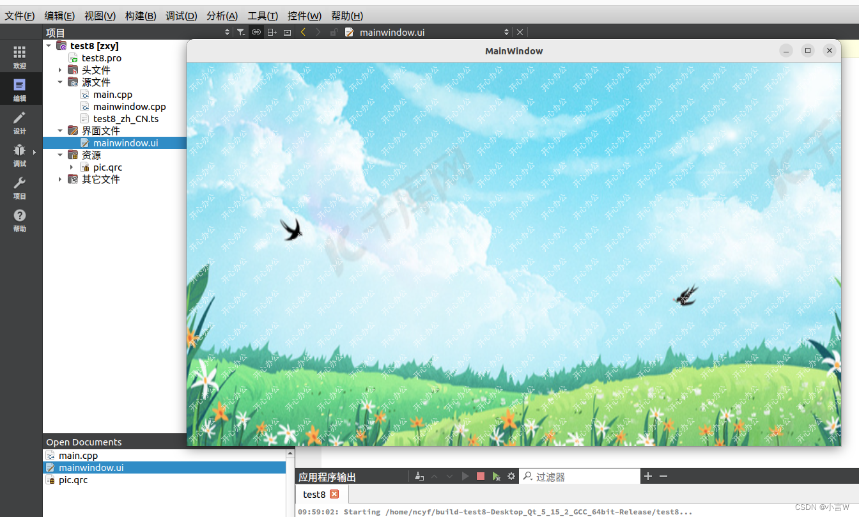
Task: Click the gray re-run play icon
Action: coord(465,476)
